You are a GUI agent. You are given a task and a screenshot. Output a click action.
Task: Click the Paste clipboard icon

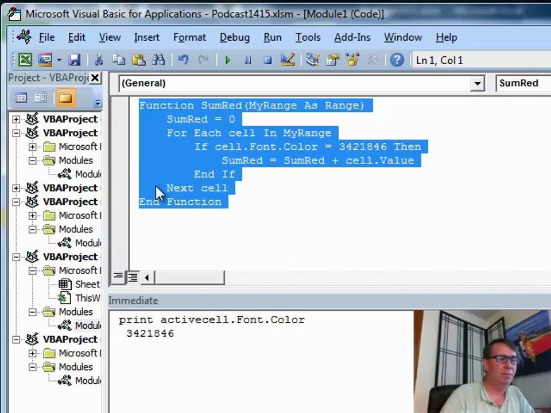[x=138, y=60]
